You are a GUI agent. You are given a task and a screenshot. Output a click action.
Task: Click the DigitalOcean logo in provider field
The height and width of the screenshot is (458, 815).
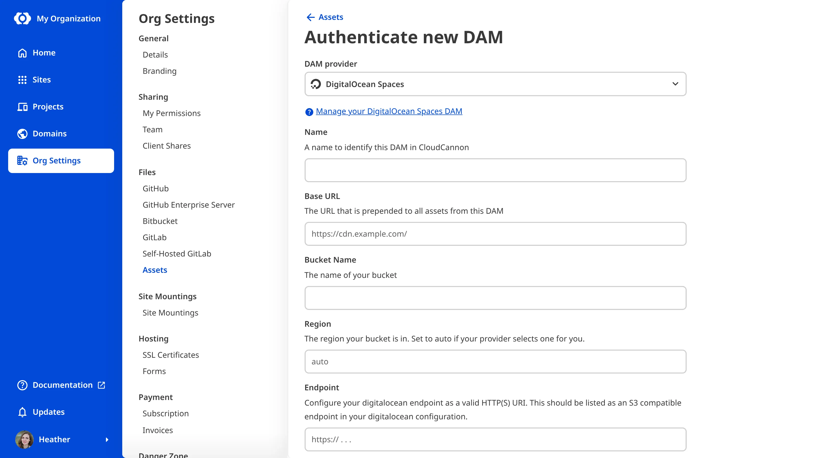316,84
